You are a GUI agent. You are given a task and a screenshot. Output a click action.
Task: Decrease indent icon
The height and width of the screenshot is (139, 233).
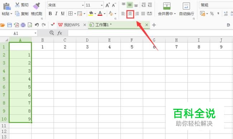click(x=143, y=5)
